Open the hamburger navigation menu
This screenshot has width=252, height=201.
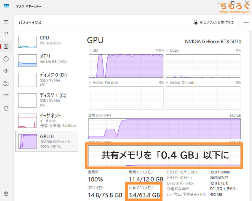[x=6, y=22]
